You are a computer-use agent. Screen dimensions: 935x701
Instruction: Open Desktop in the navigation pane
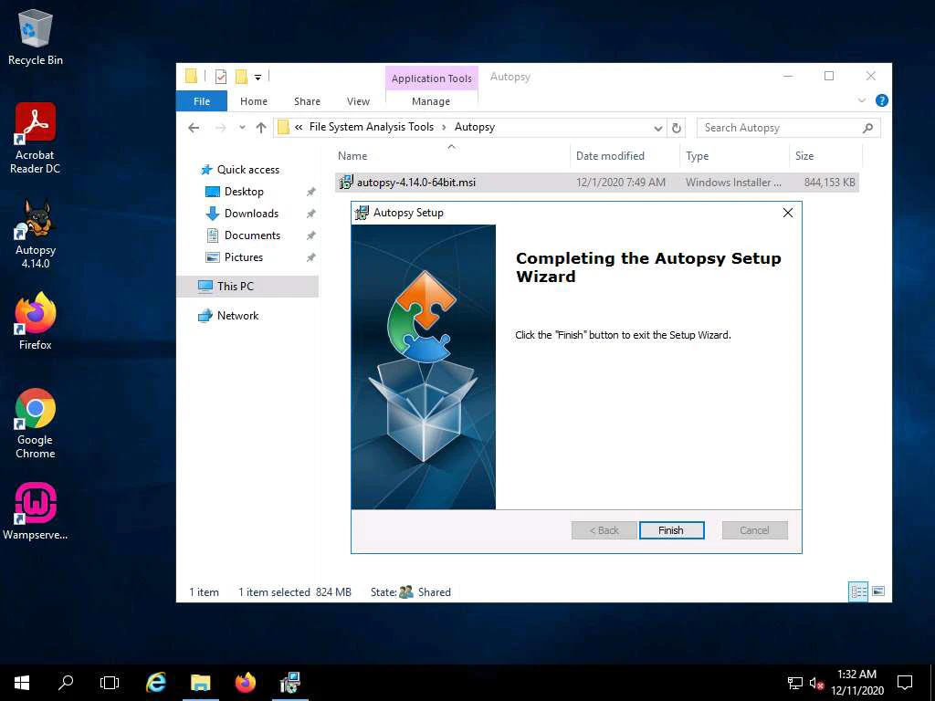244,192
